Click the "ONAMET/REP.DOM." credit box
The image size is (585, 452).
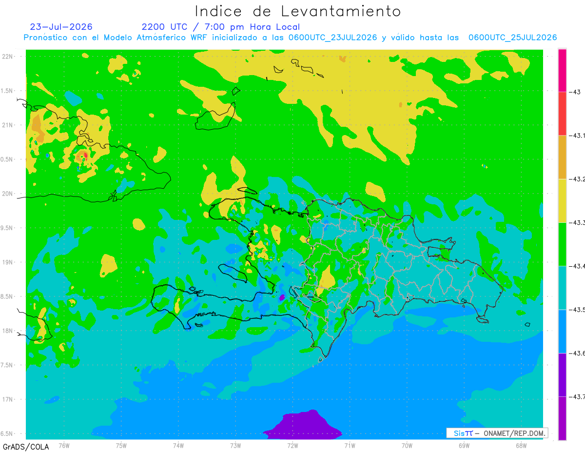(x=497, y=433)
